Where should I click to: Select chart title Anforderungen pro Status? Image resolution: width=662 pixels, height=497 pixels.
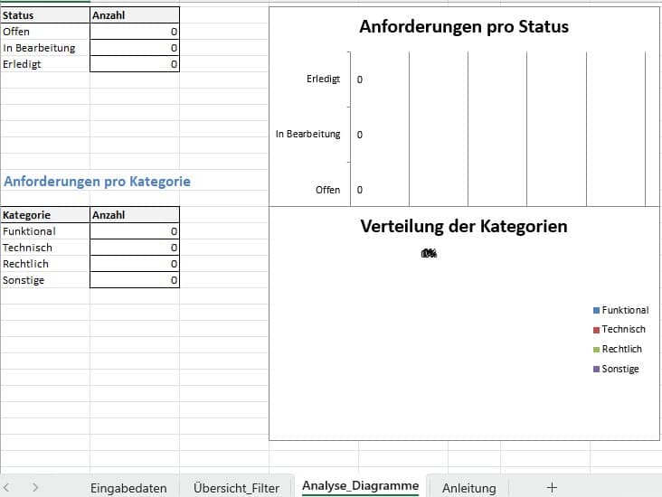click(x=463, y=27)
